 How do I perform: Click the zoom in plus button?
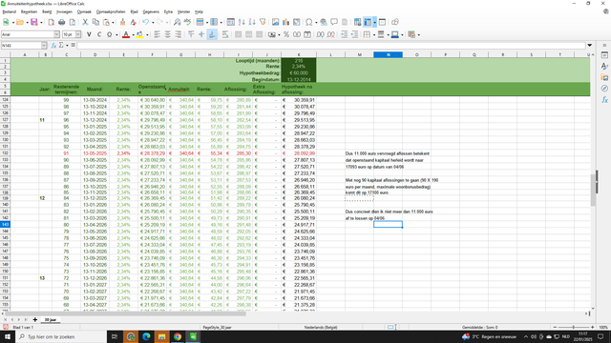(x=592, y=328)
